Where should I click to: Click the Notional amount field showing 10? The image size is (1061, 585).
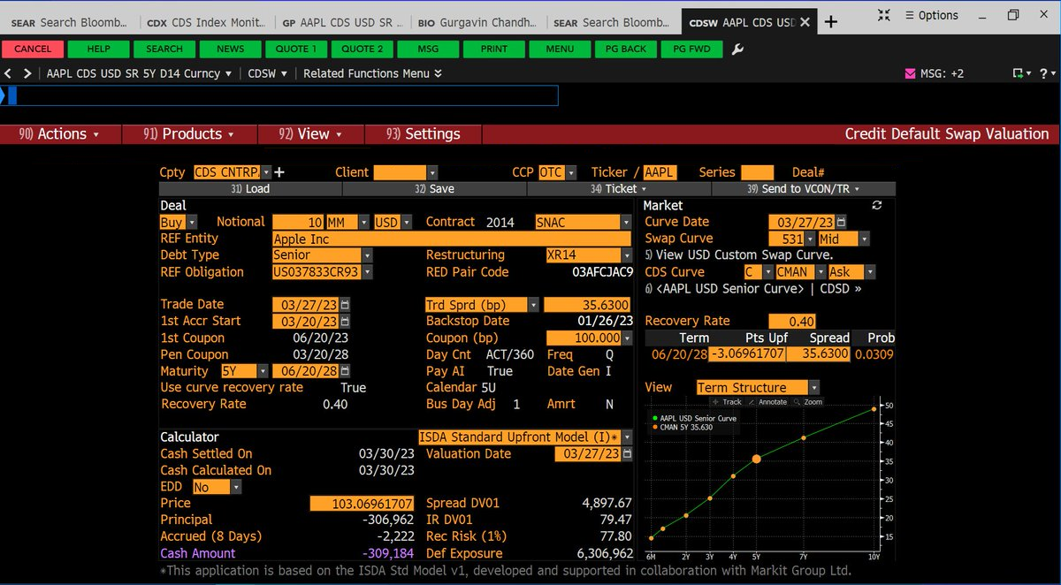(x=298, y=222)
